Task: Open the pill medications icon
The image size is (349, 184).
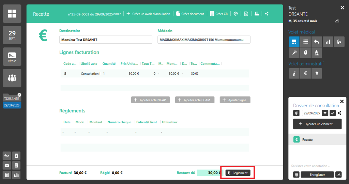Action: click(339, 42)
